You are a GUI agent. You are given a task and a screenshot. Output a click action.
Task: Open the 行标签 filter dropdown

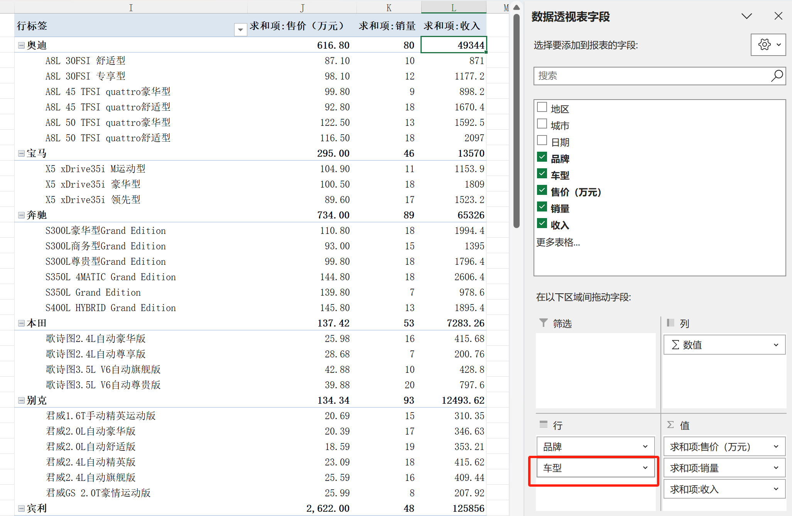coord(240,29)
